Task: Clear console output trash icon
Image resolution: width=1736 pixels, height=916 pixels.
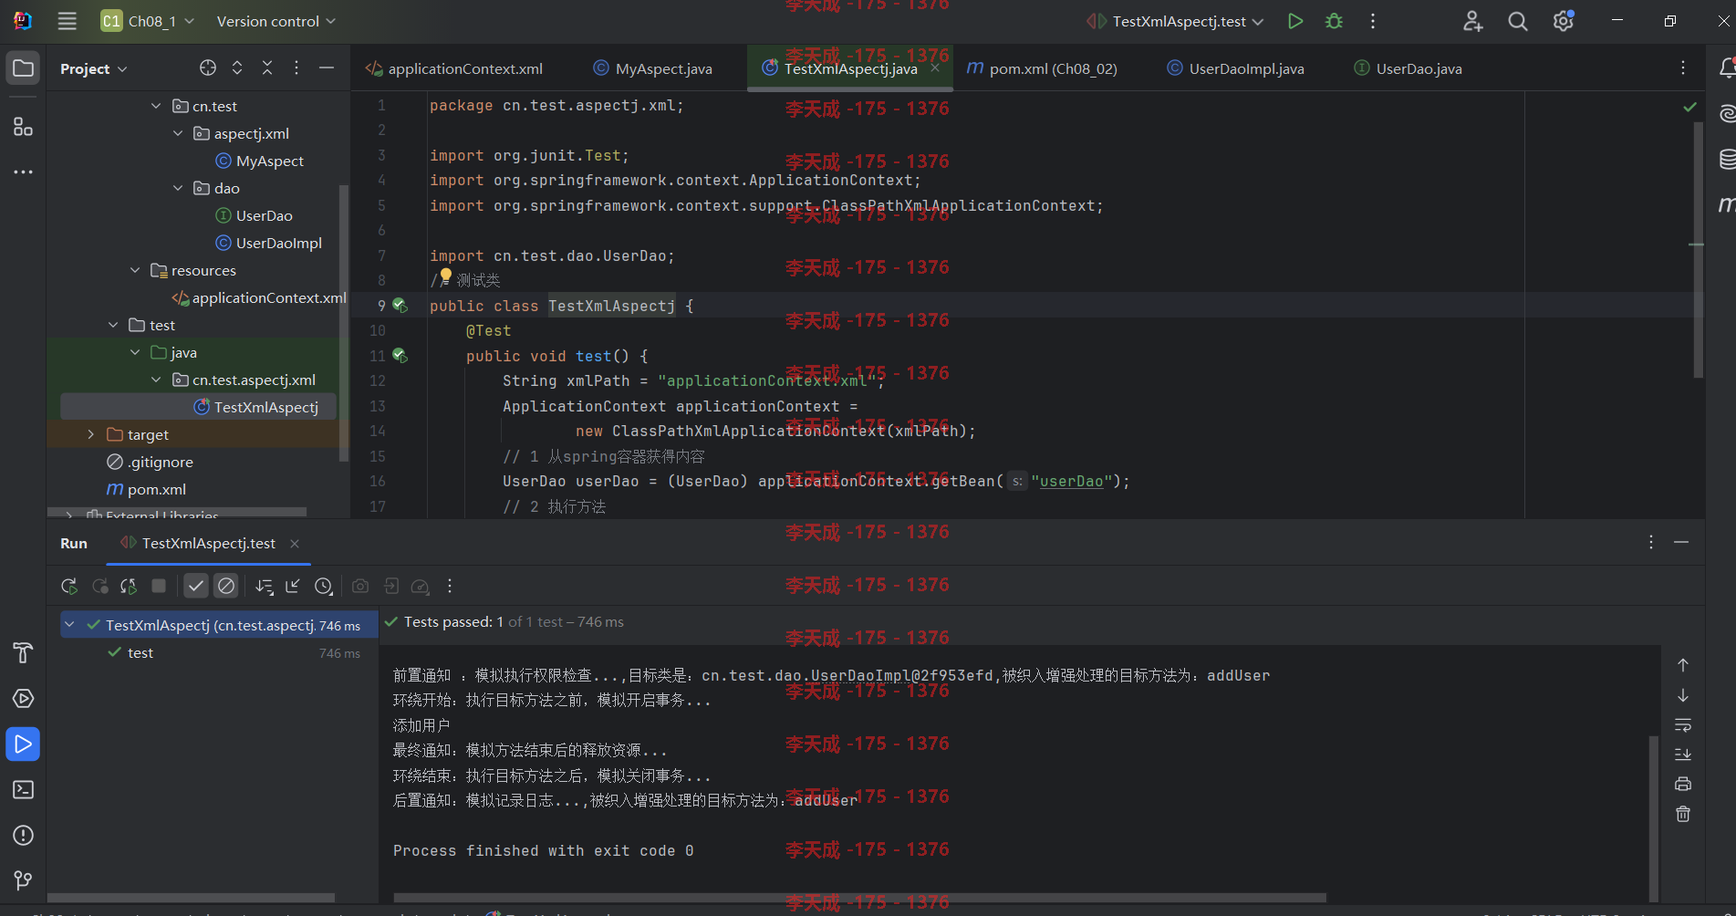Action: 1683,814
